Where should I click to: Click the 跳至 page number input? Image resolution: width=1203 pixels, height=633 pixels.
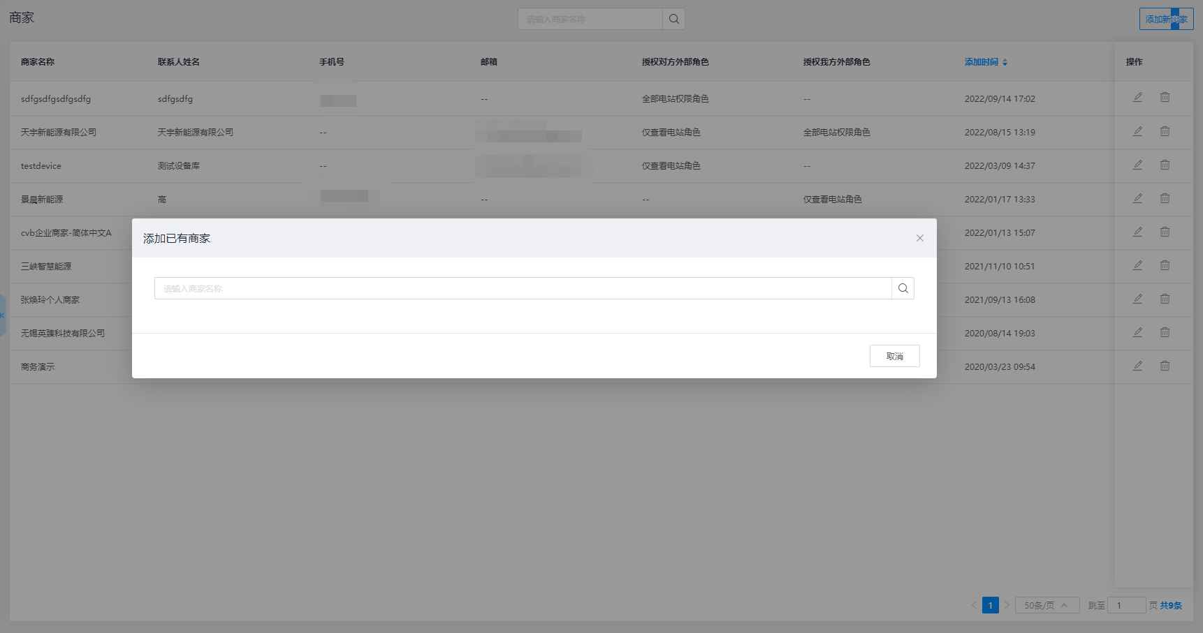pyautogui.click(x=1125, y=605)
